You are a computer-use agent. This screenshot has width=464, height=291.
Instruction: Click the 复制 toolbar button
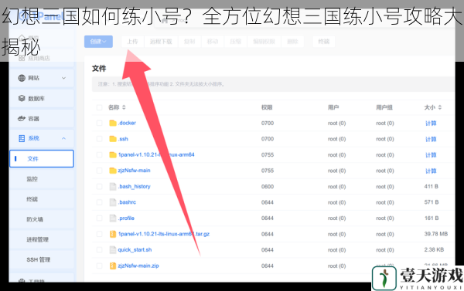point(189,42)
